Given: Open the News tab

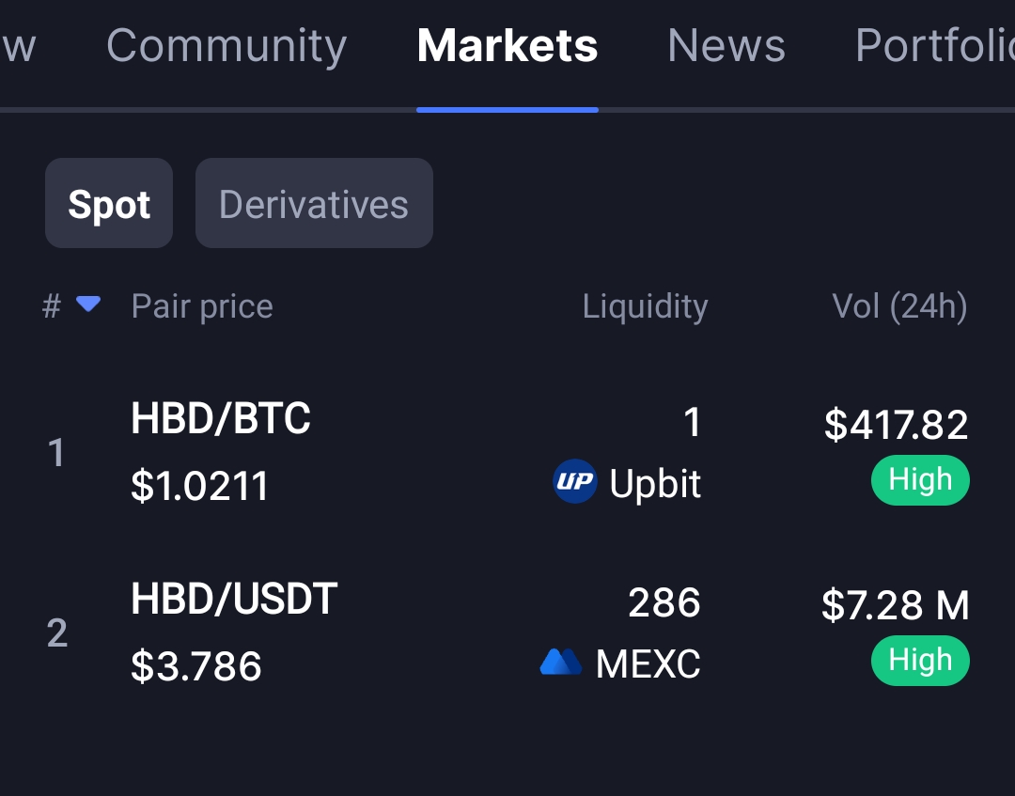Looking at the screenshot, I should (x=726, y=45).
